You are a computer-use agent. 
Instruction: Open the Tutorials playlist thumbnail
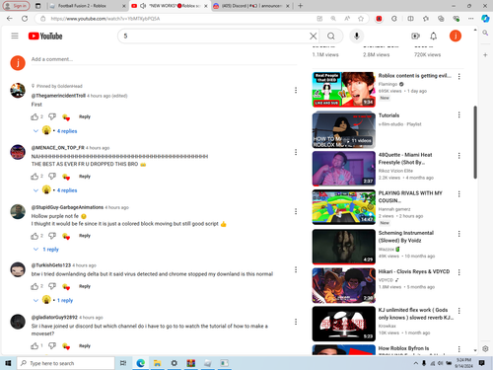[344, 129]
